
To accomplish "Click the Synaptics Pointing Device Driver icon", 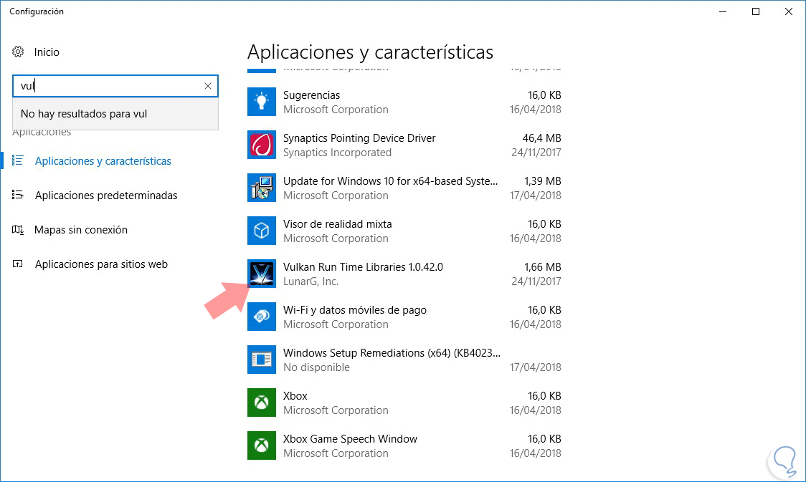I will pos(262,145).
